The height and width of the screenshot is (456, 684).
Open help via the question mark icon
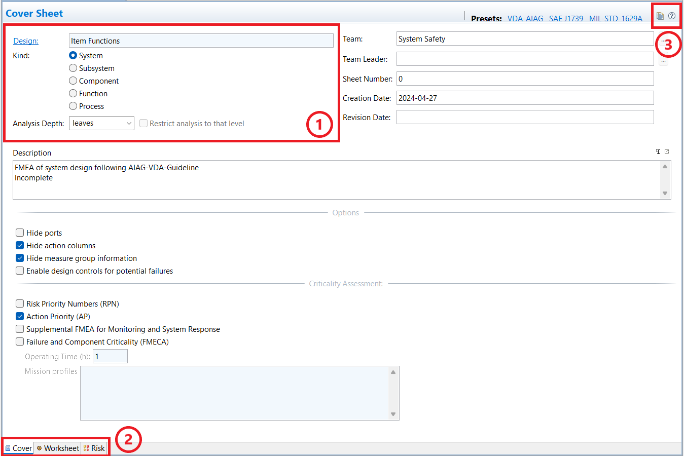point(672,16)
